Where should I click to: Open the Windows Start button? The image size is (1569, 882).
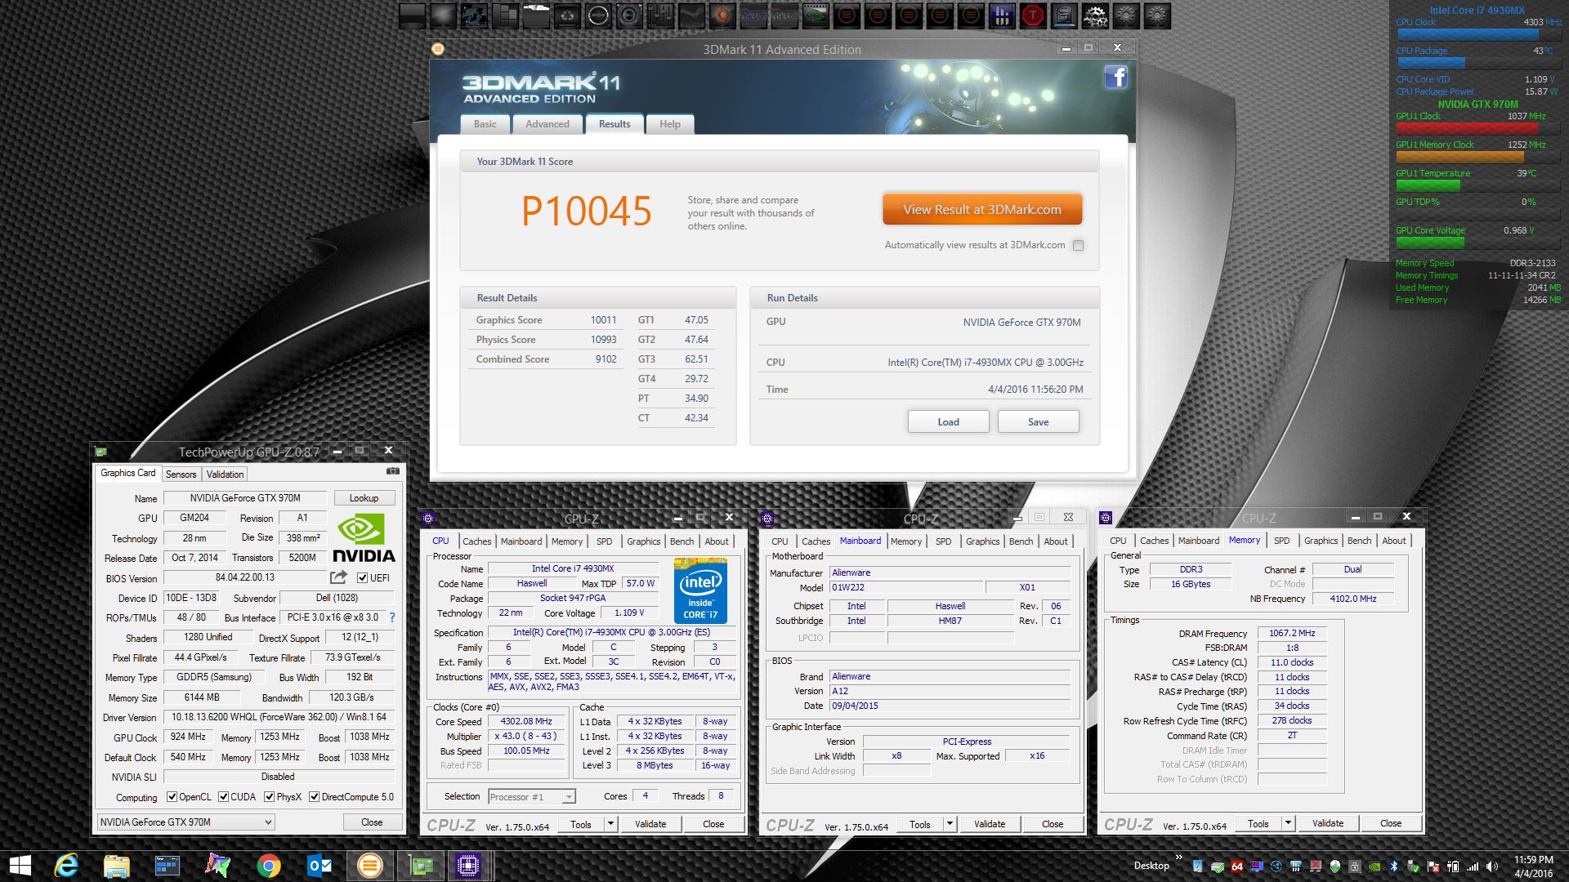pyautogui.click(x=20, y=866)
